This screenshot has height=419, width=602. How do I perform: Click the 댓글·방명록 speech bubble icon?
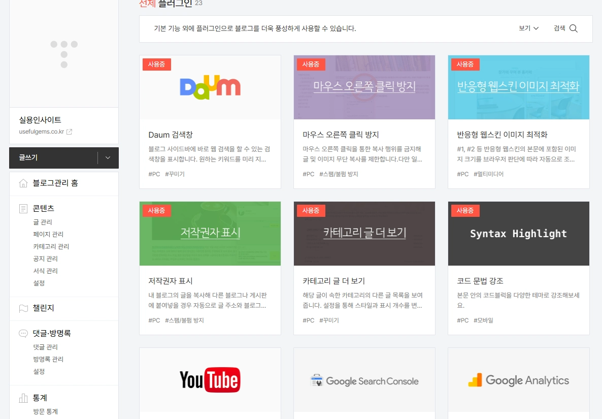click(23, 333)
